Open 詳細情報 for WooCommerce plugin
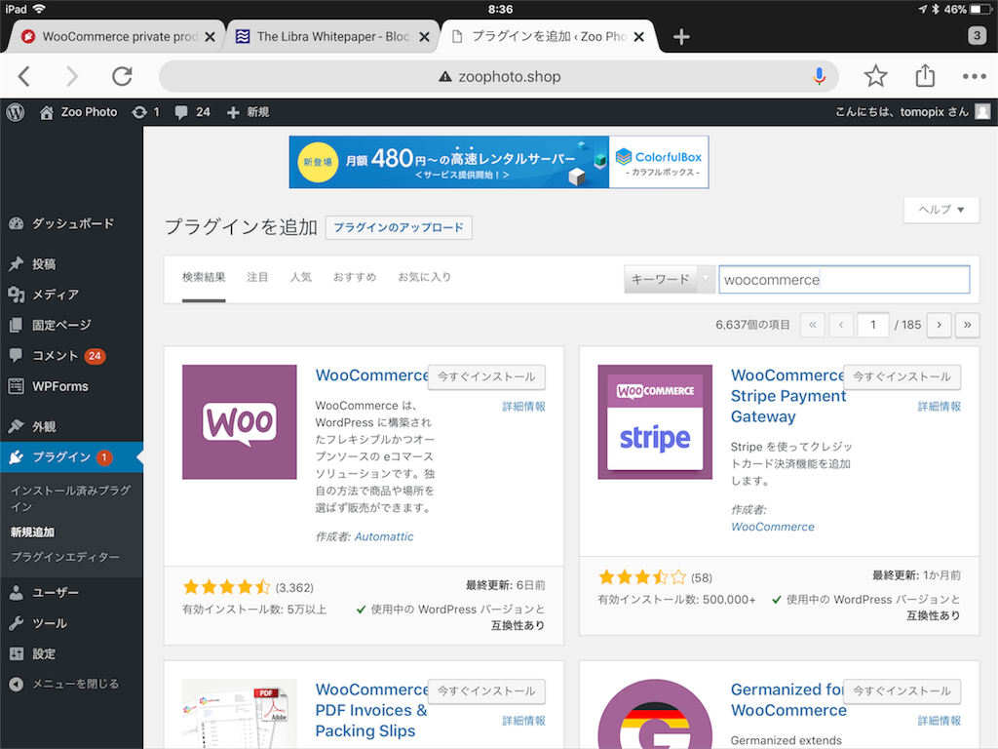This screenshot has width=998, height=749. (523, 407)
